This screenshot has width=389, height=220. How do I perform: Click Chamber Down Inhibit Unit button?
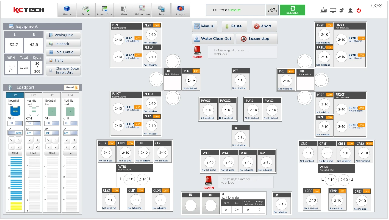[64, 70]
